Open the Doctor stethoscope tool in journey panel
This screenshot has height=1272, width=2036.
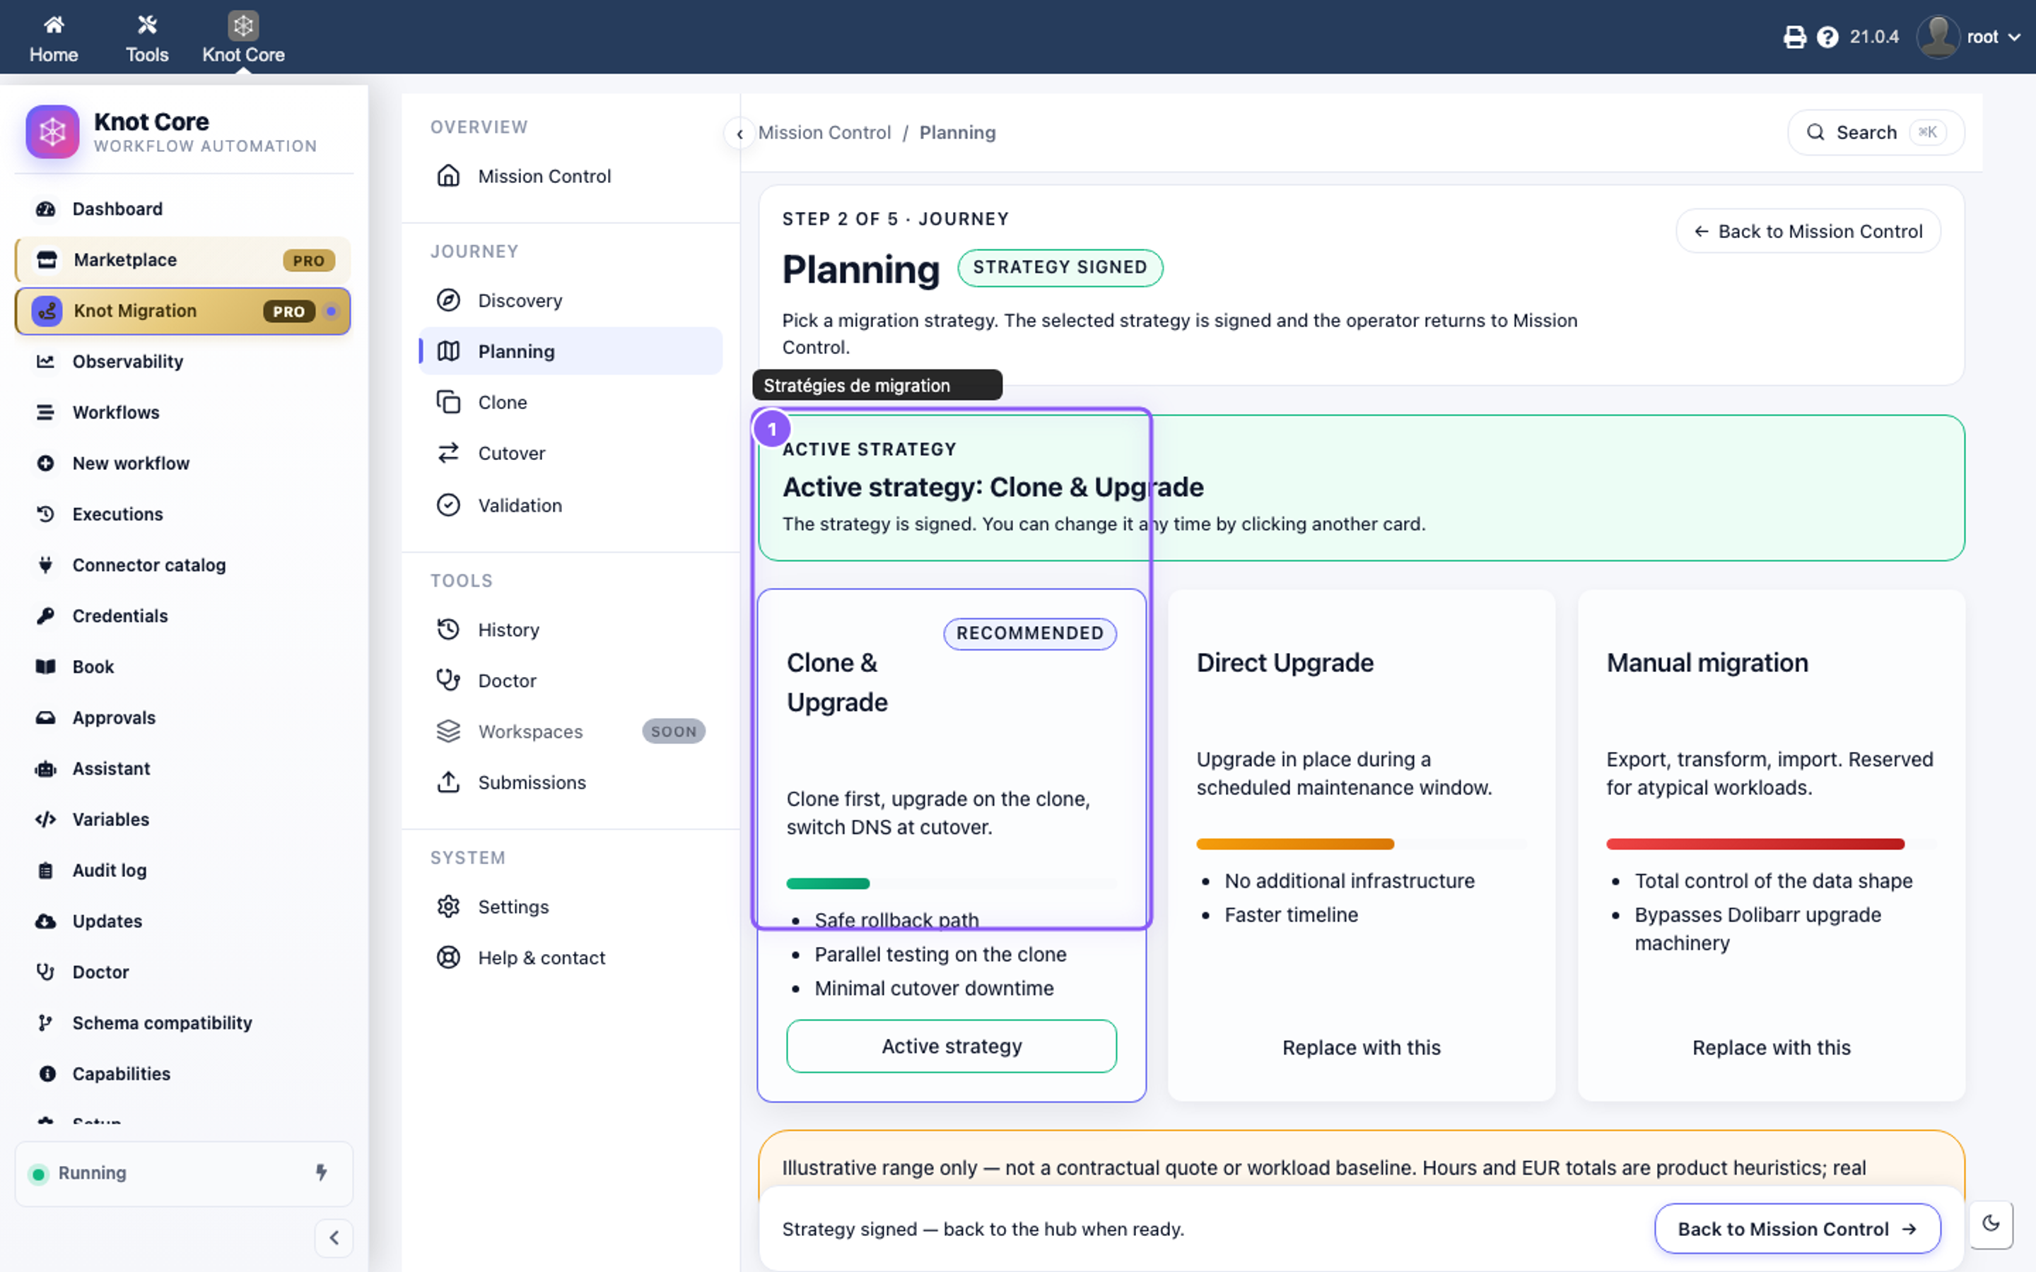(571, 681)
